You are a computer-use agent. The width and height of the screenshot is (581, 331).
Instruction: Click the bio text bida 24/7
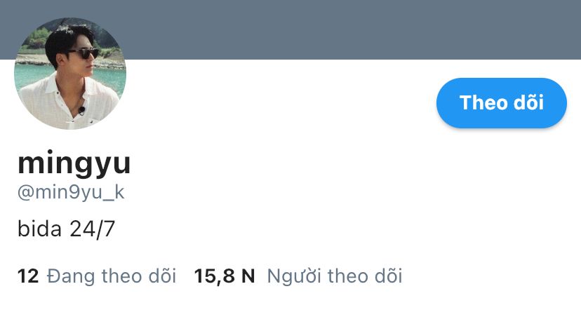point(67,229)
